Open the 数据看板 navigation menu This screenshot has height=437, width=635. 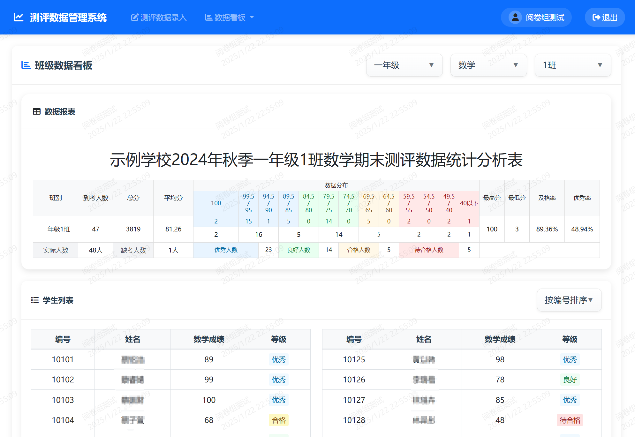click(229, 17)
